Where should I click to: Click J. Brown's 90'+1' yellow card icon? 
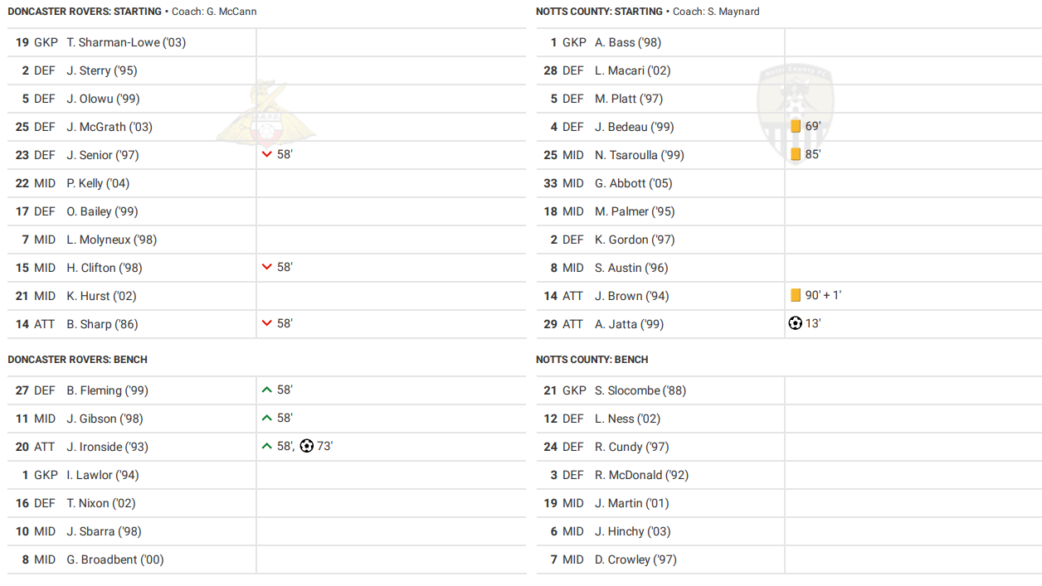[796, 296]
